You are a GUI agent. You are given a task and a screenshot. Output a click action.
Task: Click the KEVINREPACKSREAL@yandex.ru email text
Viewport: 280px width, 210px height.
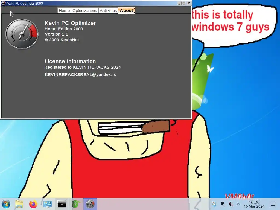(81, 74)
